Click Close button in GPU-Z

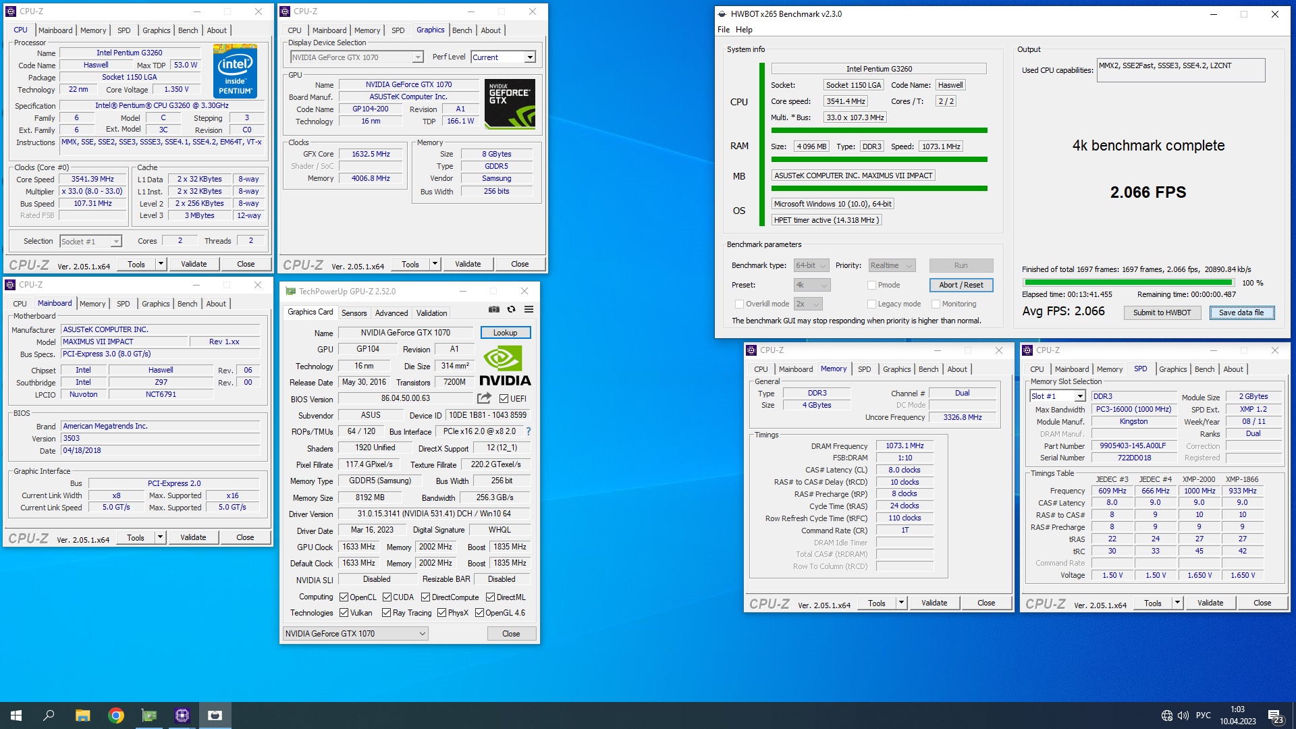click(511, 634)
